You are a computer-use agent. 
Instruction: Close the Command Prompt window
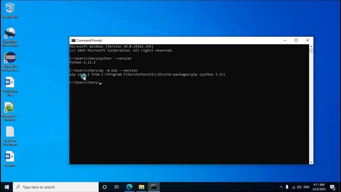click(x=307, y=41)
